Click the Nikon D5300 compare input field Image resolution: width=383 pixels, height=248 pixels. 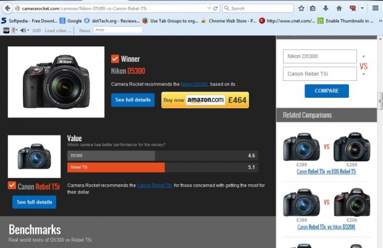tap(319, 56)
